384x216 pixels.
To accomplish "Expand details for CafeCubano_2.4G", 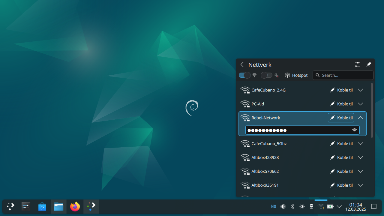I will (361, 90).
